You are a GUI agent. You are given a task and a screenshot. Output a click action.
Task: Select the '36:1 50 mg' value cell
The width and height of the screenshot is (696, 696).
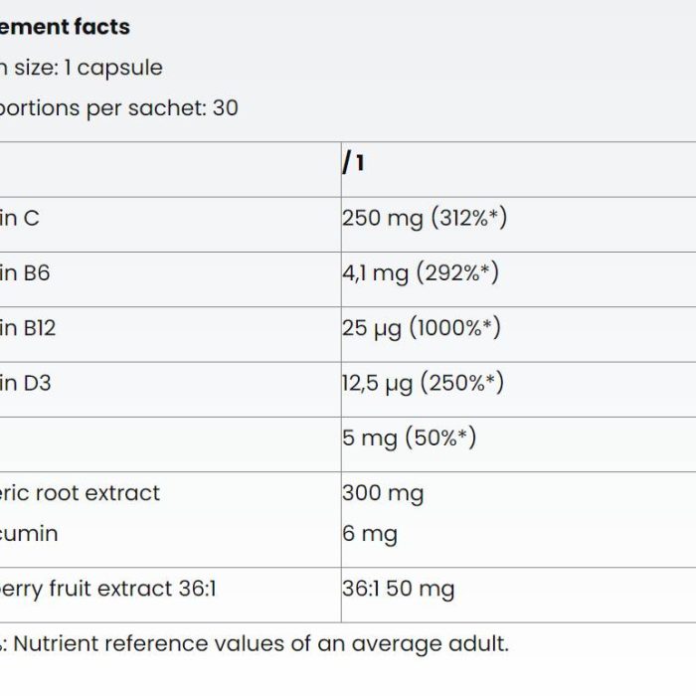coord(518,596)
